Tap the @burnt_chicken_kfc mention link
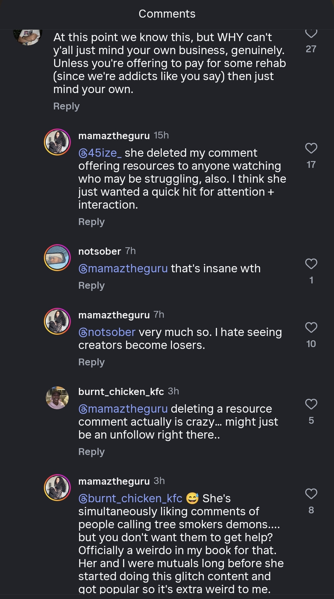The height and width of the screenshot is (599, 334). [x=130, y=499]
